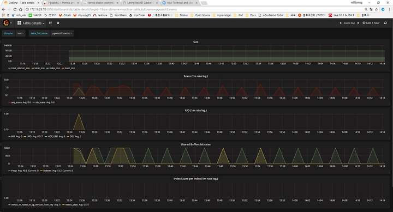This screenshot has width=393, height=212.
Task: Open the WordPress bookmark
Action: coord(118,15)
